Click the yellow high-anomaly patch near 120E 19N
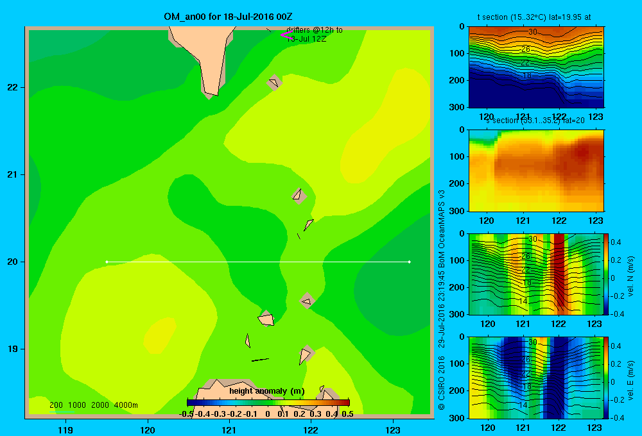Image resolution: width=642 pixels, height=436 pixels. [x=160, y=335]
